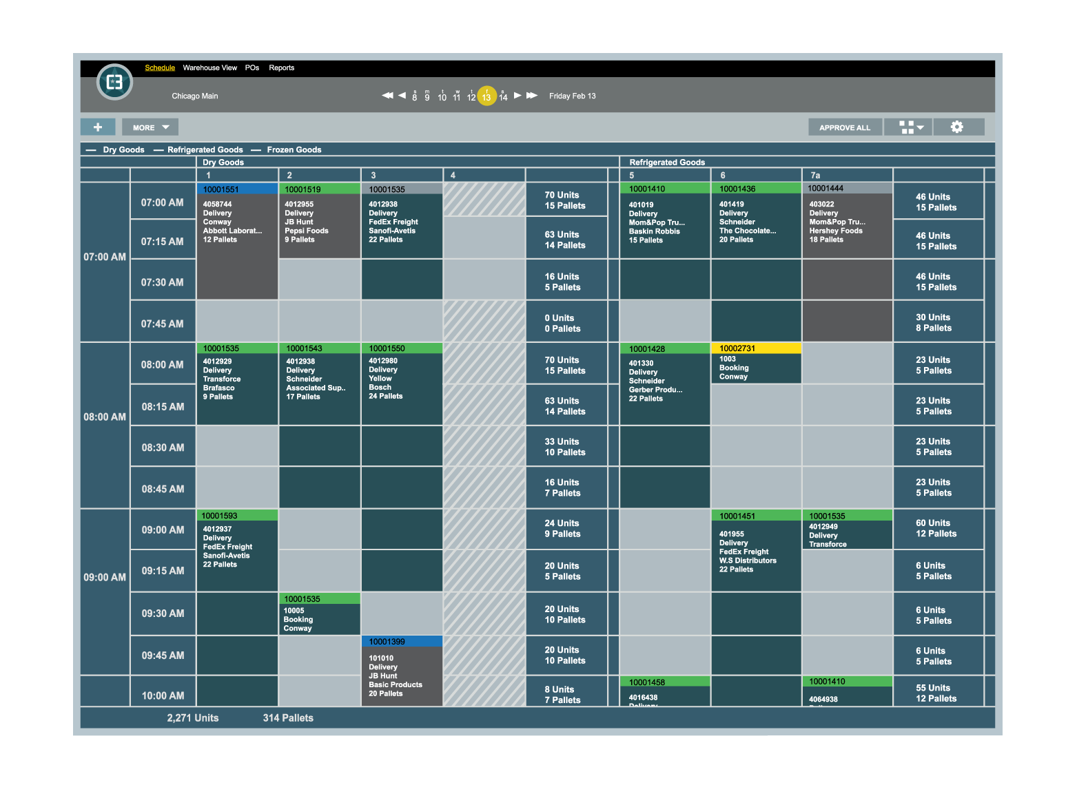The image size is (1077, 796).
Task: Open yellow appointment 10002731 header
Action: point(757,348)
